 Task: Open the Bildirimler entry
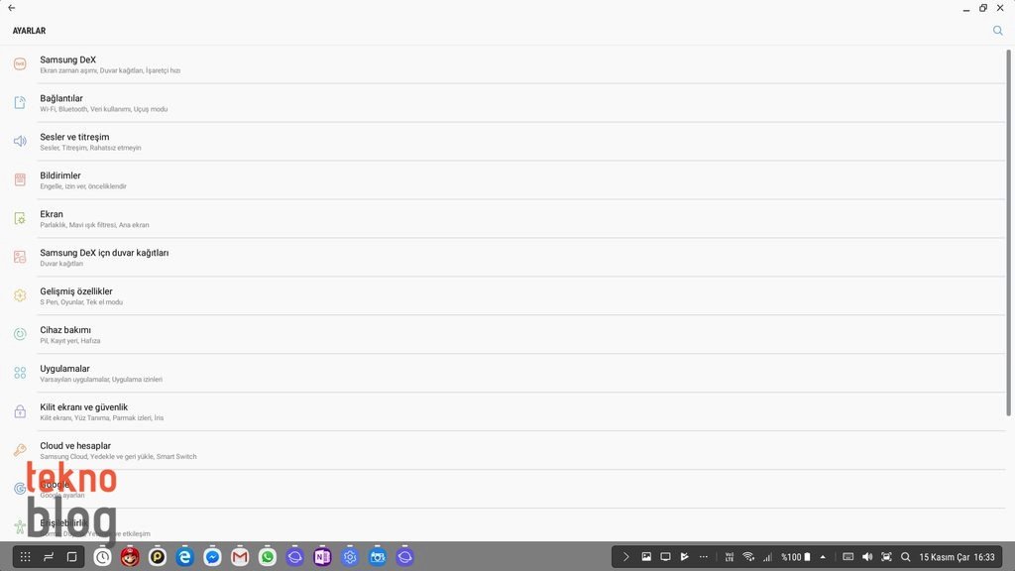60,176
